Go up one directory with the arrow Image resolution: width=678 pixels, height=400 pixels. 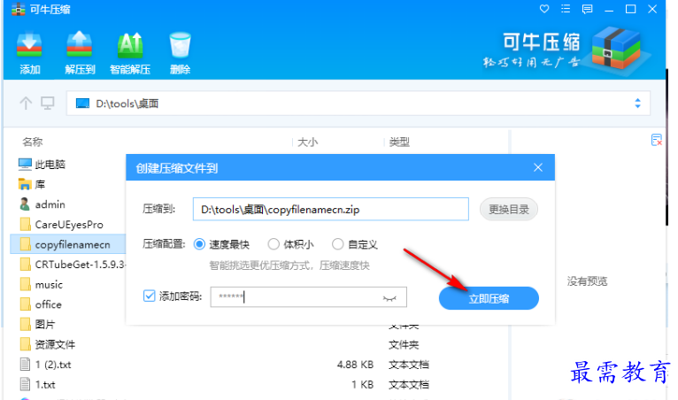coord(26,104)
